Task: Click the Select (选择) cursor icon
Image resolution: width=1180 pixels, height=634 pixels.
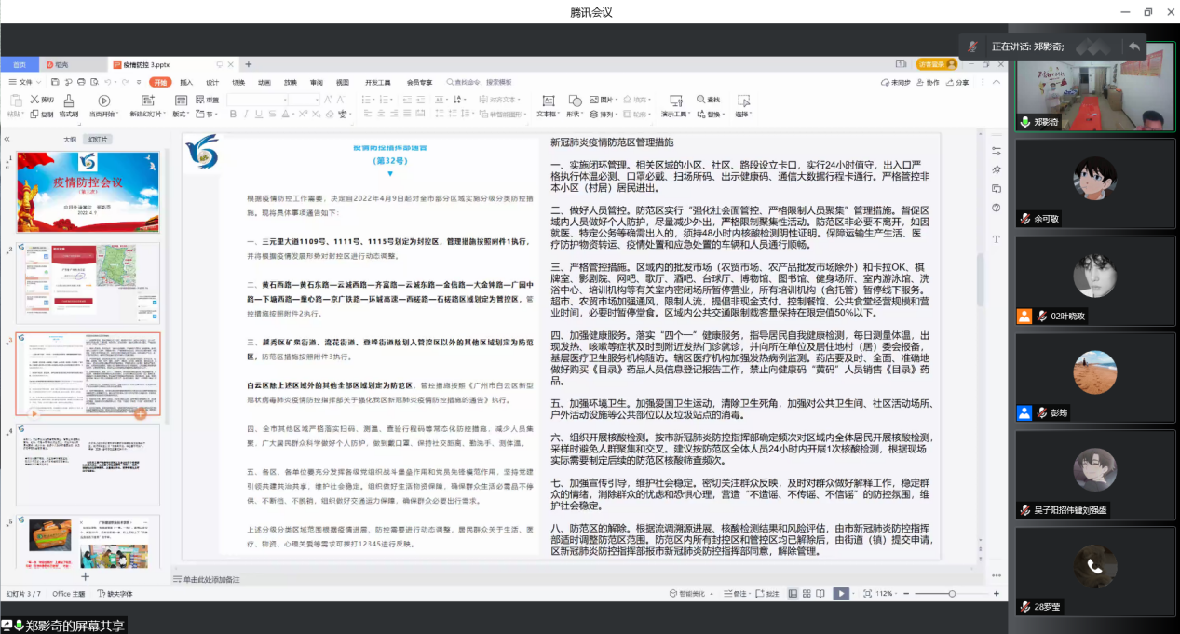Action: pyautogui.click(x=743, y=101)
